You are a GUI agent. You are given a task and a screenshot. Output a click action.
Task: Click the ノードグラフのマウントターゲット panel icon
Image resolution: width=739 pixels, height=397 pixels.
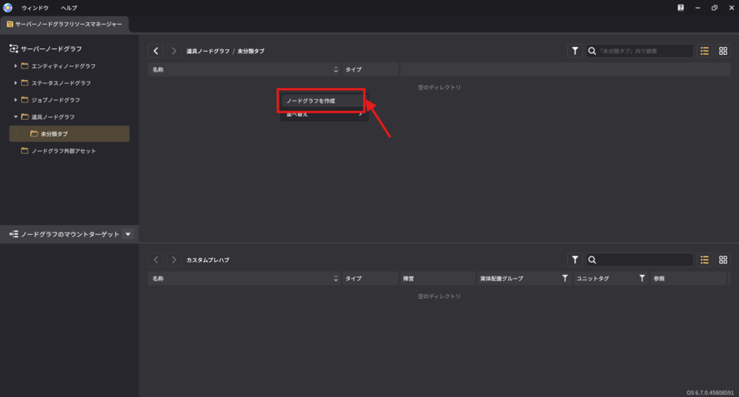coord(14,234)
